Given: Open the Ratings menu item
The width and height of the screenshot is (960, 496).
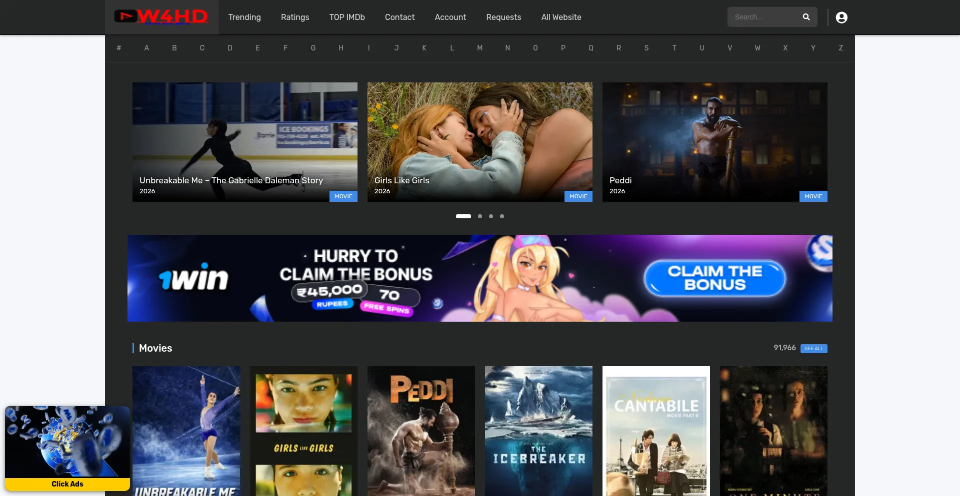Looking at the screenshot, I should point(295,17).
